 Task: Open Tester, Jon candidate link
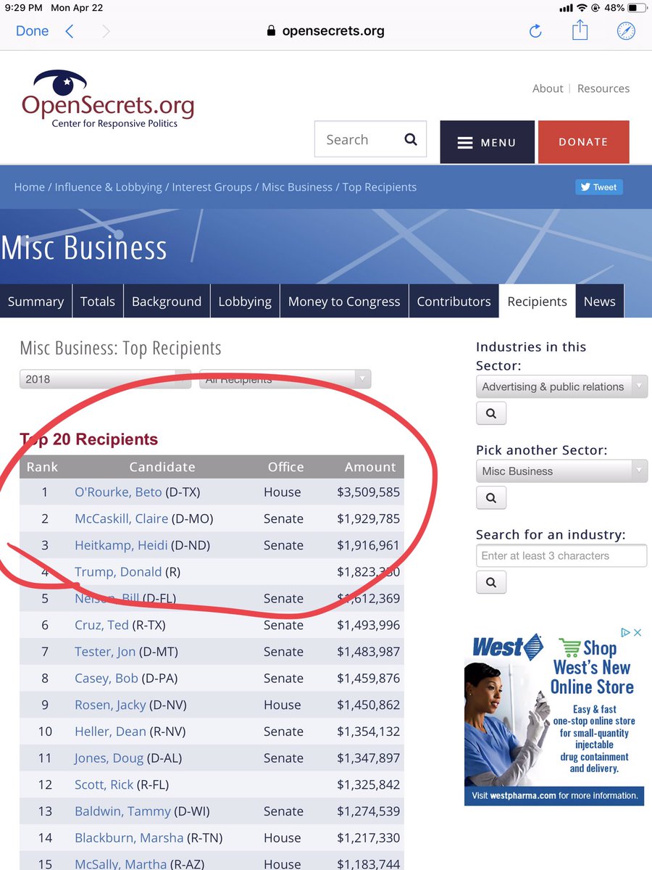coord(105,652)
